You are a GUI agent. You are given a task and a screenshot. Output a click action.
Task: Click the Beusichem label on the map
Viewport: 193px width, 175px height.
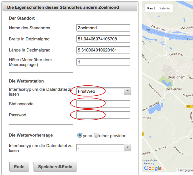(x=176, y=77)
